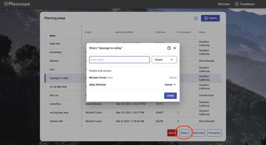
Task: Select the caltrans i80 planning area row
Action: [133, 121]
